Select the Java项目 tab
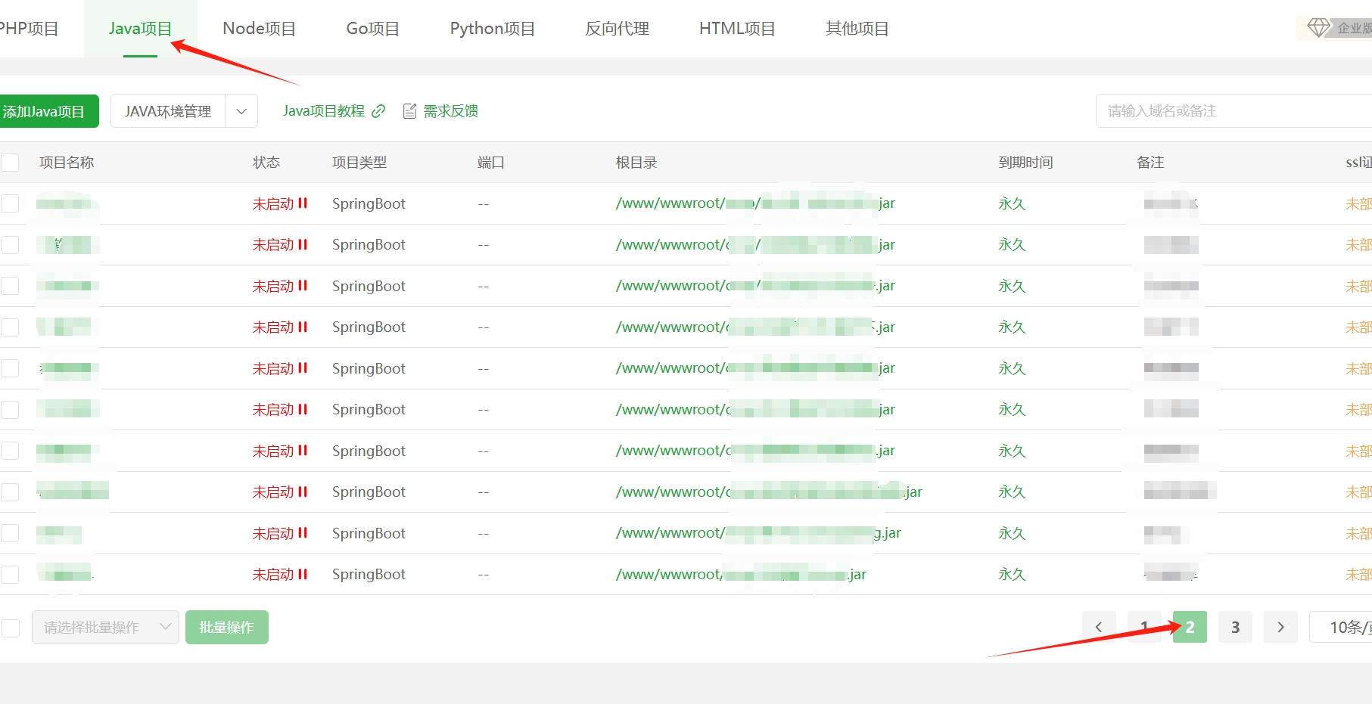 (x=140, y=29)
